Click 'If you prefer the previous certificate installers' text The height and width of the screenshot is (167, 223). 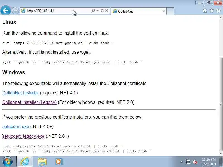[72, 117]
